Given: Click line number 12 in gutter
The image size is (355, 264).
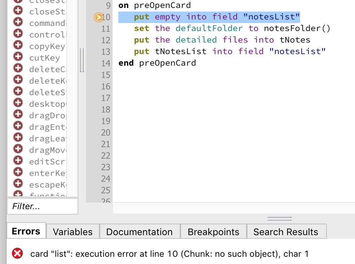Looking at the screenshot, I should [105, 40].
